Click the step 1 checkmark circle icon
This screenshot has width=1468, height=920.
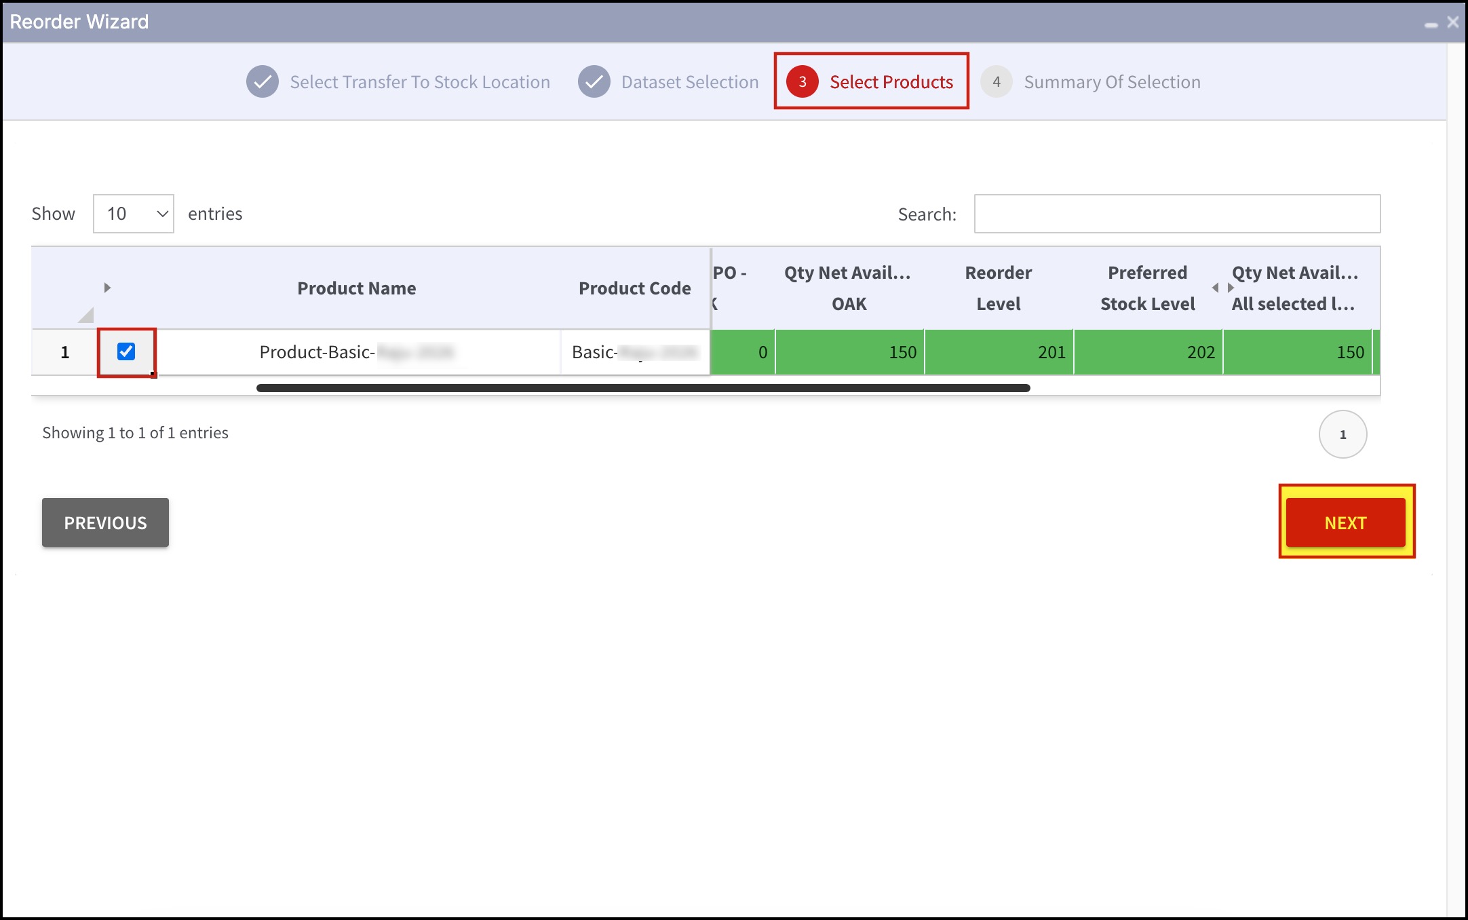tap(262, 82)
